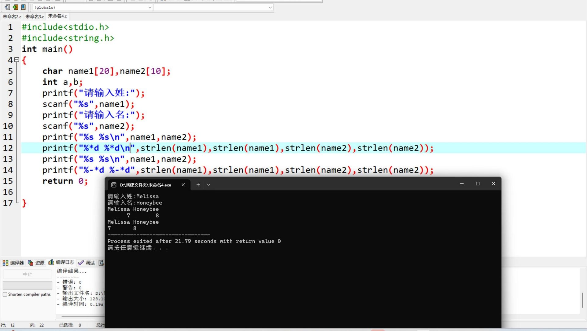Open the terminal tab options chevron
This screenshot has height=331, width=587.
pyautogui.click(x=209, y=185)
